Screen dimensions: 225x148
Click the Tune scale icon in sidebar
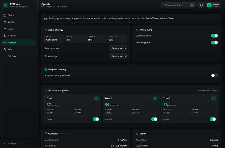click(x=5, y=29)
